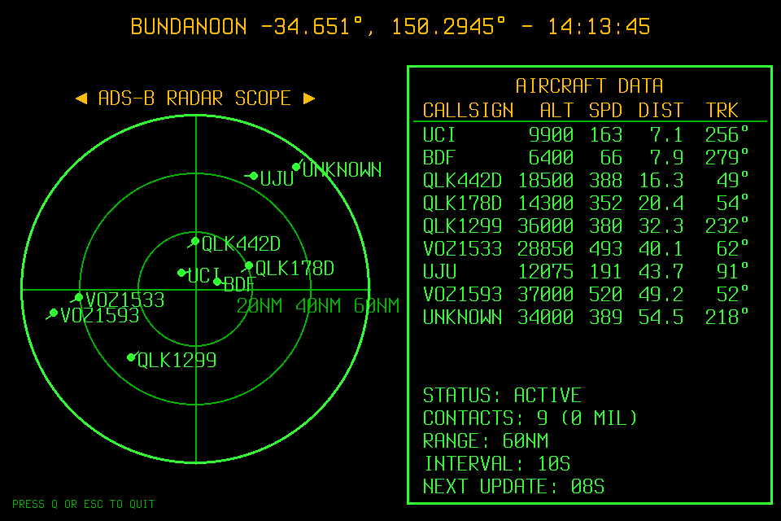Click the UNKNOWN contact marker near the top

click(x=296, y=167)
